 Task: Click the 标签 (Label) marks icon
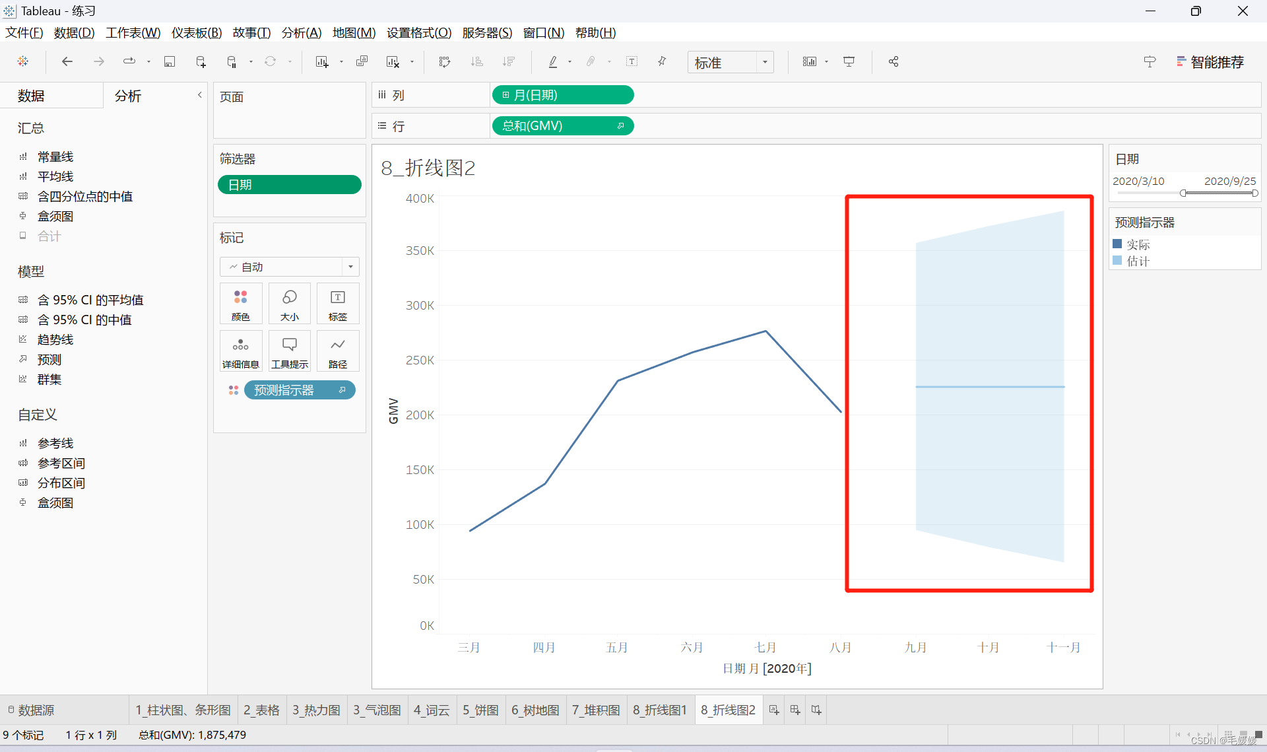[x=337, y=304]
